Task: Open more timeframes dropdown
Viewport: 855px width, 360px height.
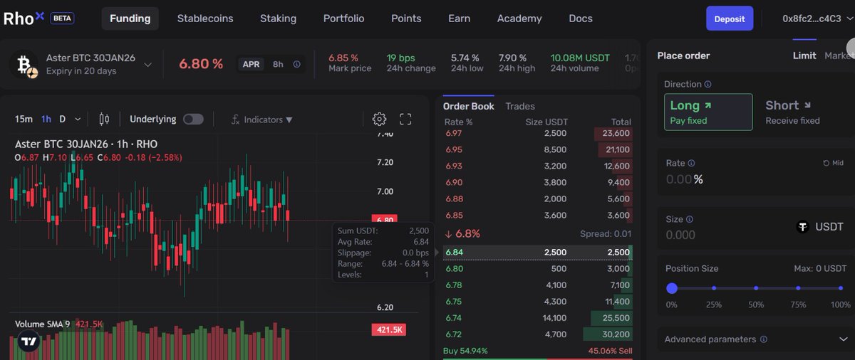Action: pyautogui.click(x=78, y=120)
